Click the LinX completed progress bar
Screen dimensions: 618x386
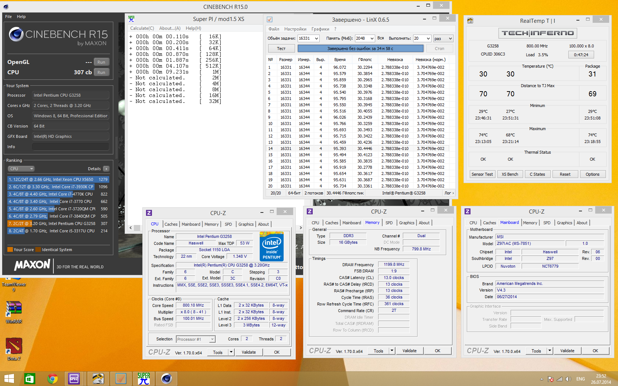point(360,49)
